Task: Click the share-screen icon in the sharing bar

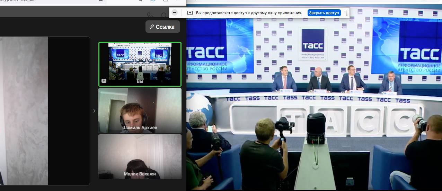Action: [190, 13]
